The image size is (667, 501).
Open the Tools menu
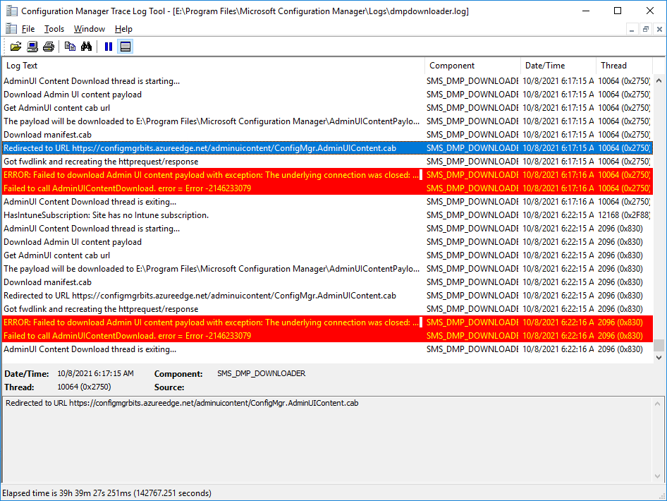(54, 29)
